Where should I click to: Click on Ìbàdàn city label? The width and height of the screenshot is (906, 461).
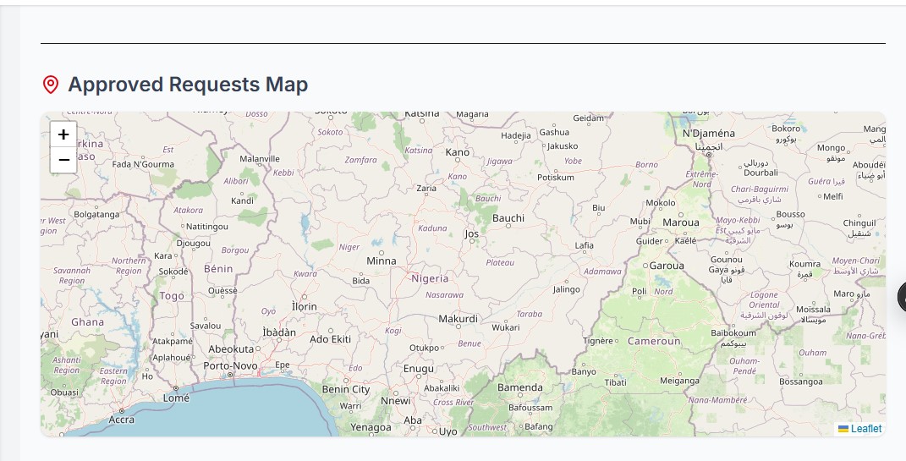pyautogui.click(x=279, y=332)
